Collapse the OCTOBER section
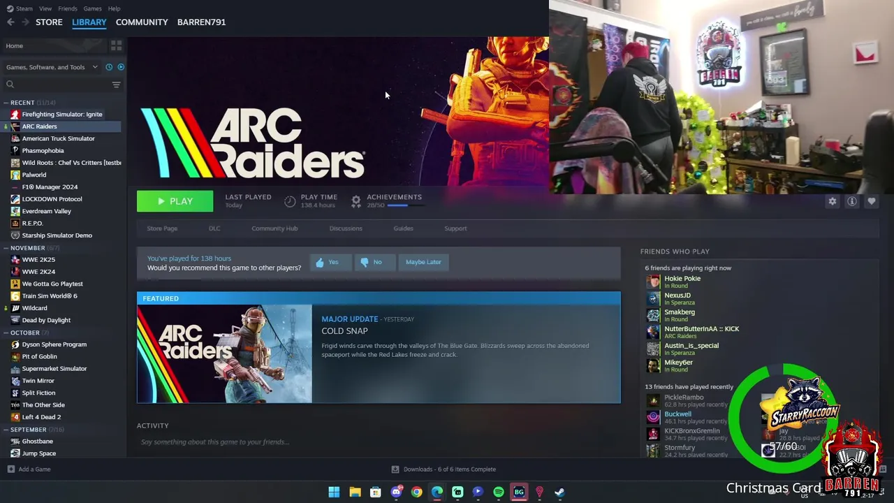The height and width of the screenshot is (503, 894). 6,333
